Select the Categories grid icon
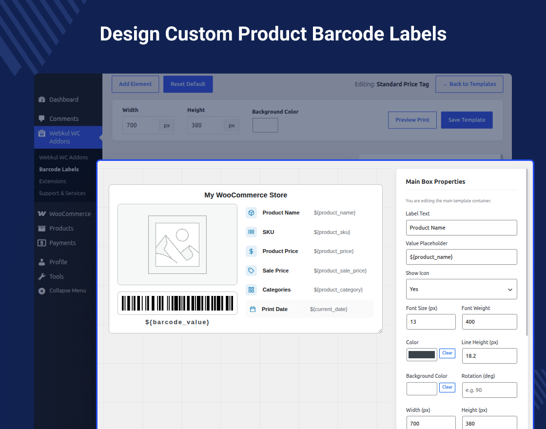Screen dimensions: 546x429 (x=251, y=290)
